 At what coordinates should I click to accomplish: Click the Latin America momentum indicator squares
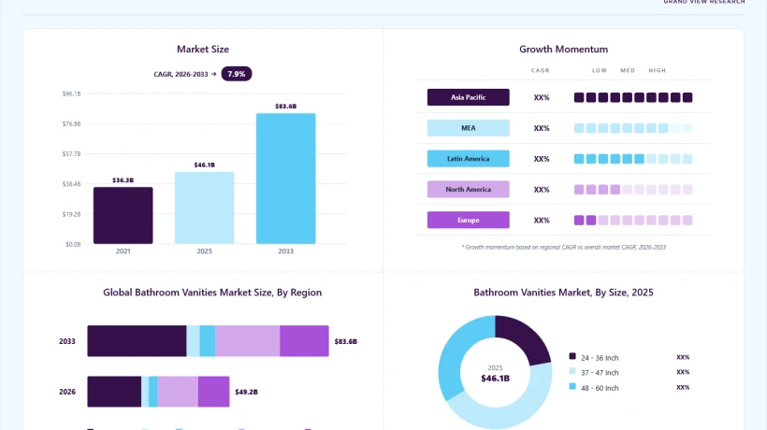(633, 159)
